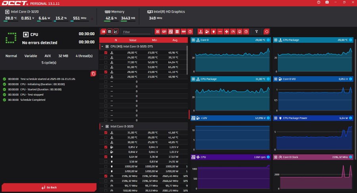Click the fan sensor filter icon

pos(226,32)
